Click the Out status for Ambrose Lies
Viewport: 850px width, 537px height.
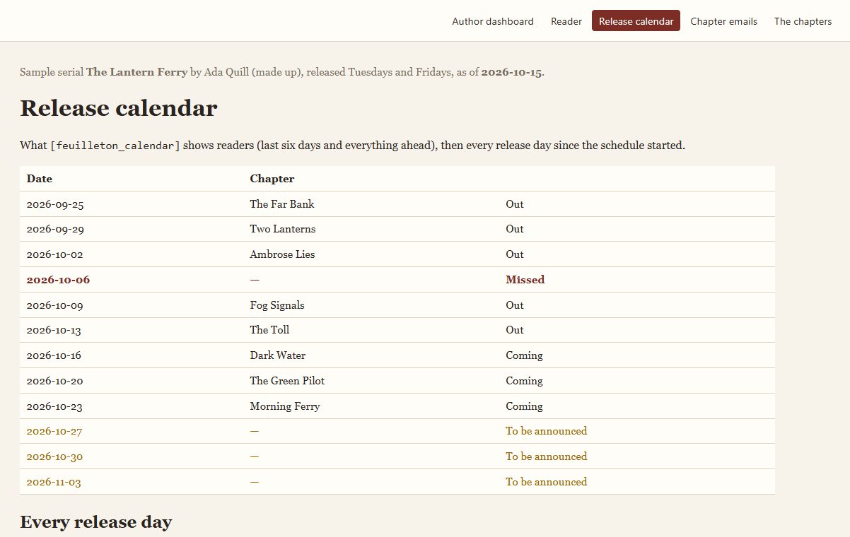515,254
